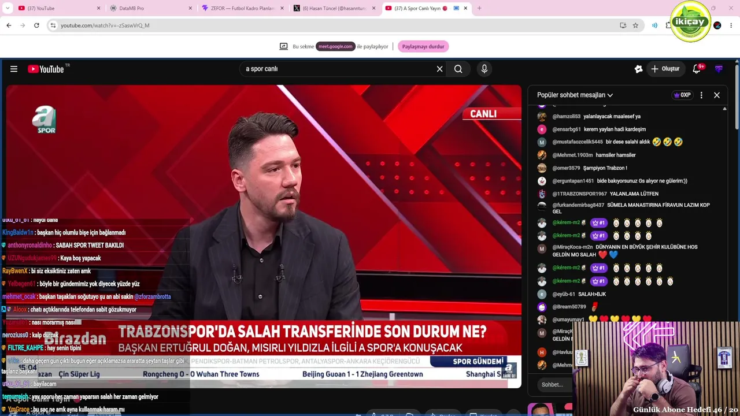Screen dimensions: 740x416
Task: Click chat message 'YALANLAMA LÜTFEN'
Action: 634,194
